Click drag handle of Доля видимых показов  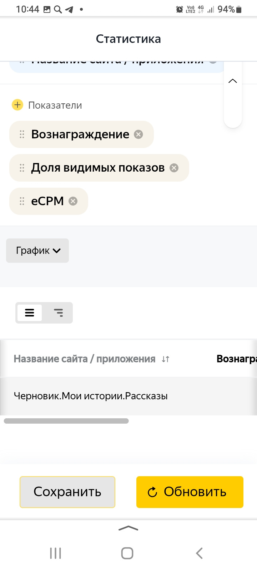click(22, 168)
